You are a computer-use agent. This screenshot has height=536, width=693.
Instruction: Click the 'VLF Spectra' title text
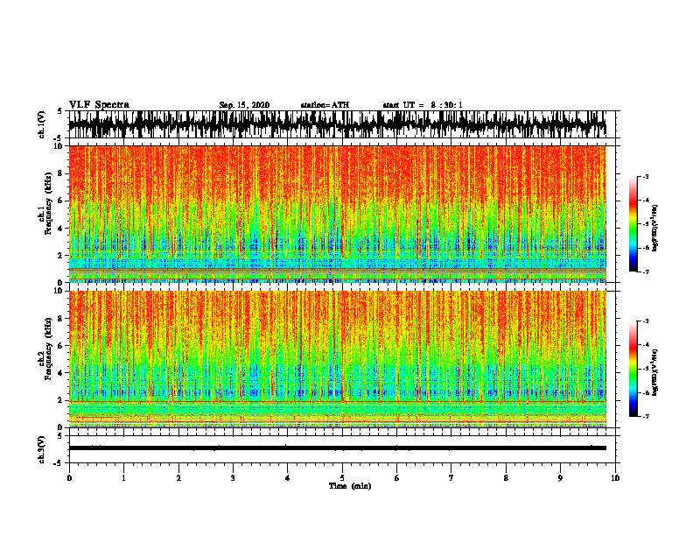[x=99, y=105]
